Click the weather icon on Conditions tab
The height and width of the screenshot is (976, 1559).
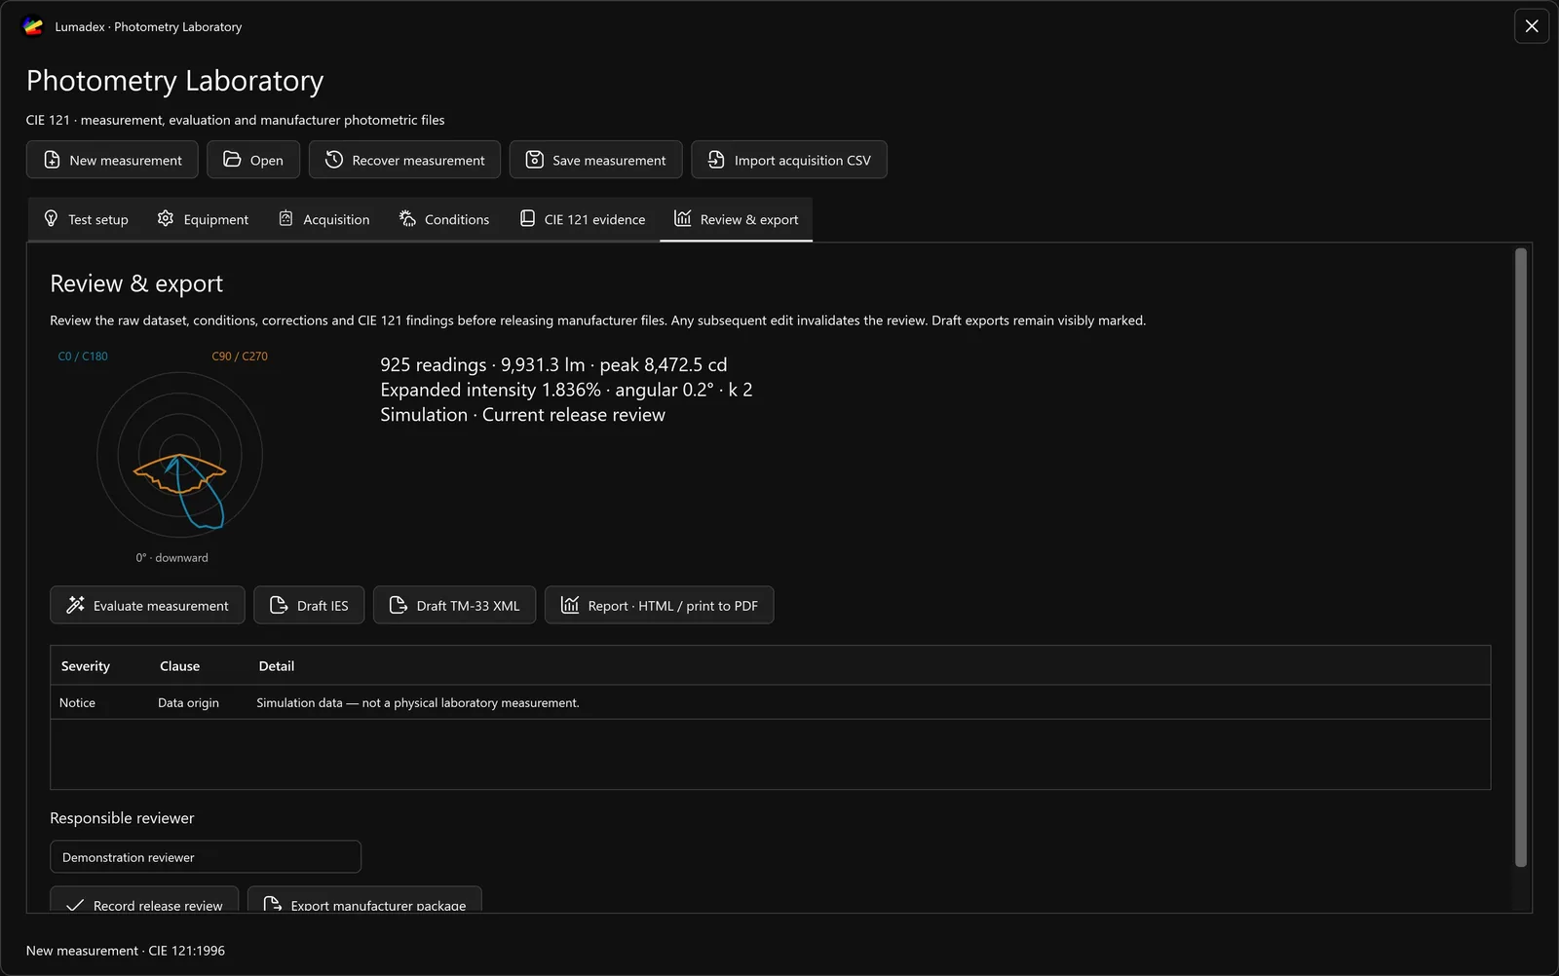point(407,219)
